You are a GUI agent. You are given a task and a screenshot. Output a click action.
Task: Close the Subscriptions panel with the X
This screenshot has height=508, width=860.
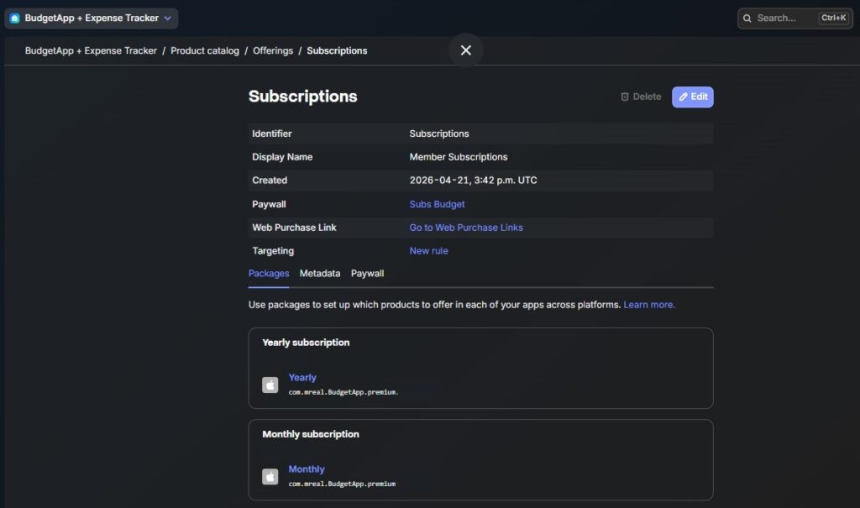(x=465, y=50)
